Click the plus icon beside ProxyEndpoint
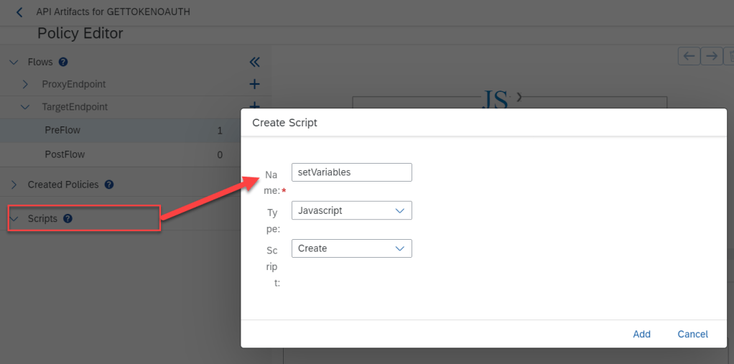The height and width of the screenshot is (364, 734). coord(254,84)
